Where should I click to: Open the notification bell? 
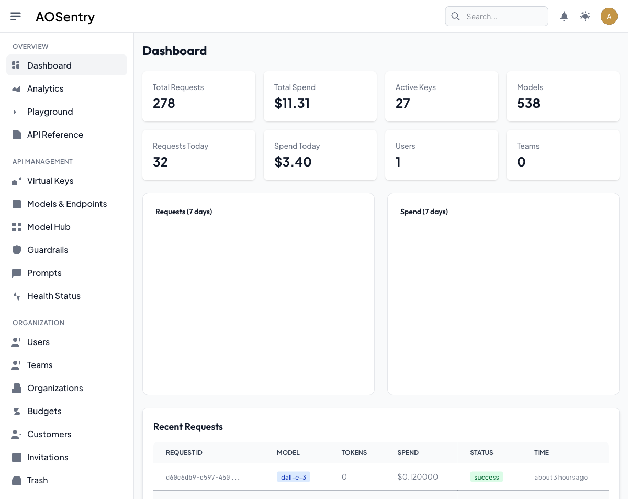coord(564,16)
